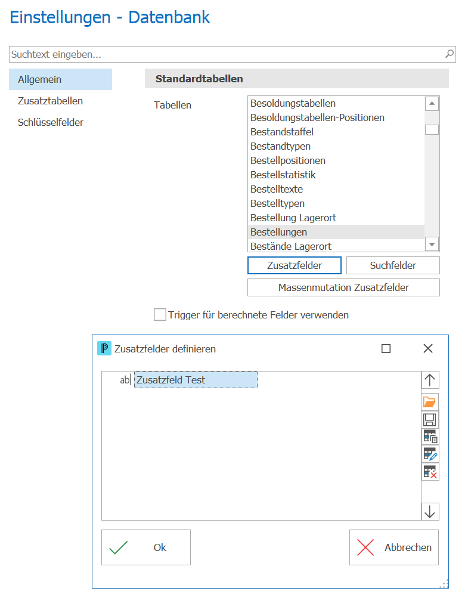Click Massenmutation Zusatzfelder button
Screen dimensions: 468x616
[x=343, y=287]
